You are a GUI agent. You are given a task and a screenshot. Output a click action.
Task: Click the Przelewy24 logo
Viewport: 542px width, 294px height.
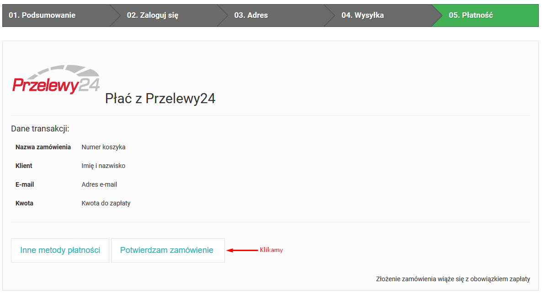[x=56, y=79]
